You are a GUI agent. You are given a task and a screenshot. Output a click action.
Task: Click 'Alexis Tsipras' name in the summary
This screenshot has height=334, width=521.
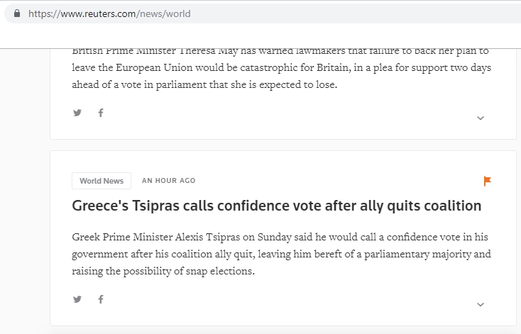(x=207, y=237)
